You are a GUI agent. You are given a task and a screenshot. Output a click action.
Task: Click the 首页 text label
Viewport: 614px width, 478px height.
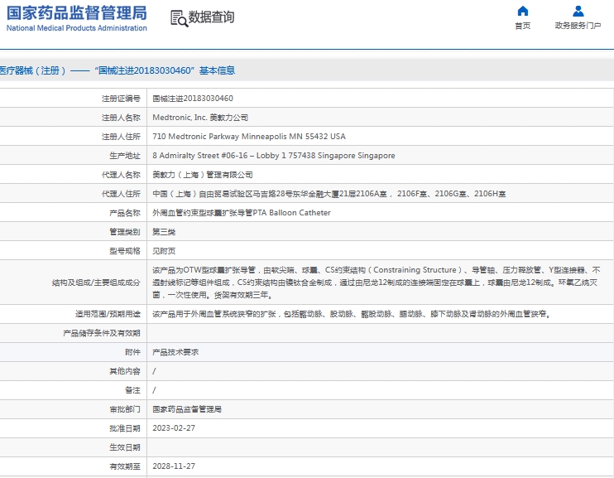pyautogui.click(x=523, y=26)
